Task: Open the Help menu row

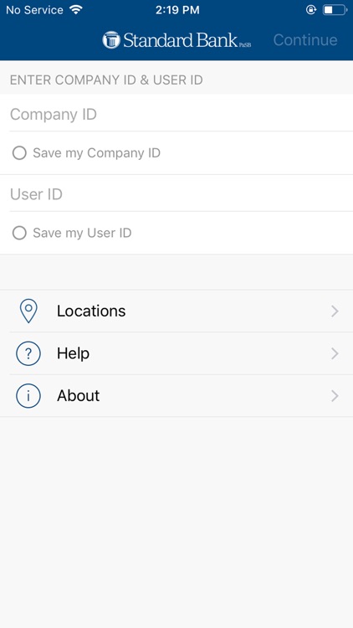Action: click(176, 353)
